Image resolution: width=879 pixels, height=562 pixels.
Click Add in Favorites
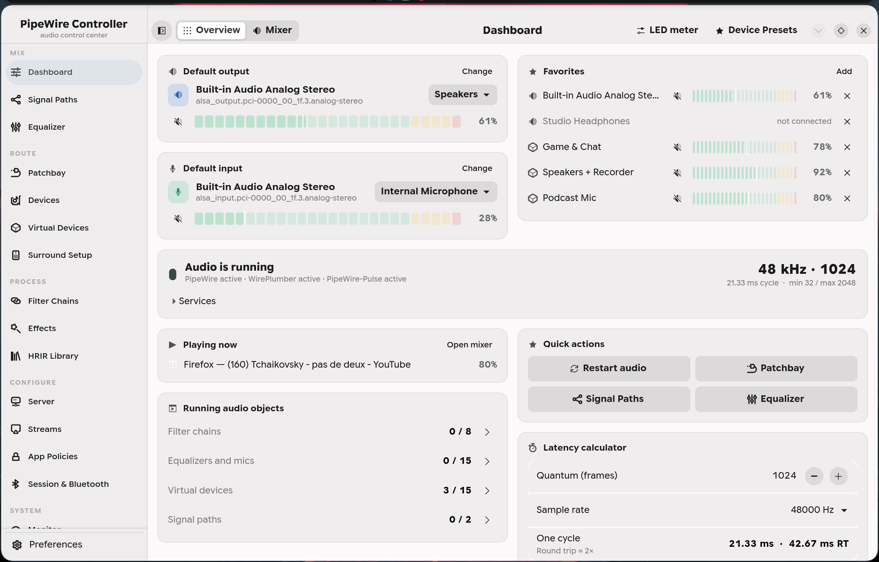tap(844, 72)
